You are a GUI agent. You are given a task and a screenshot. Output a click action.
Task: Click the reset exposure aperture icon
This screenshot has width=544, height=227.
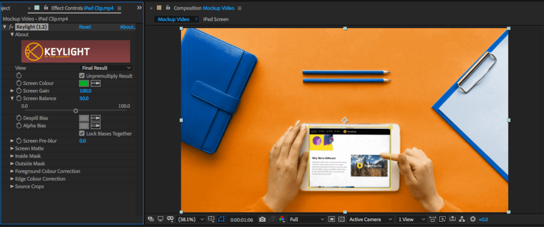473,219
